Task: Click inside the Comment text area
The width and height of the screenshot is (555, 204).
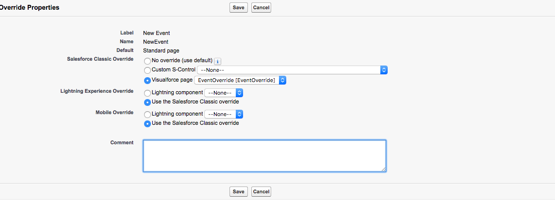Action: [x=264, y=155]
